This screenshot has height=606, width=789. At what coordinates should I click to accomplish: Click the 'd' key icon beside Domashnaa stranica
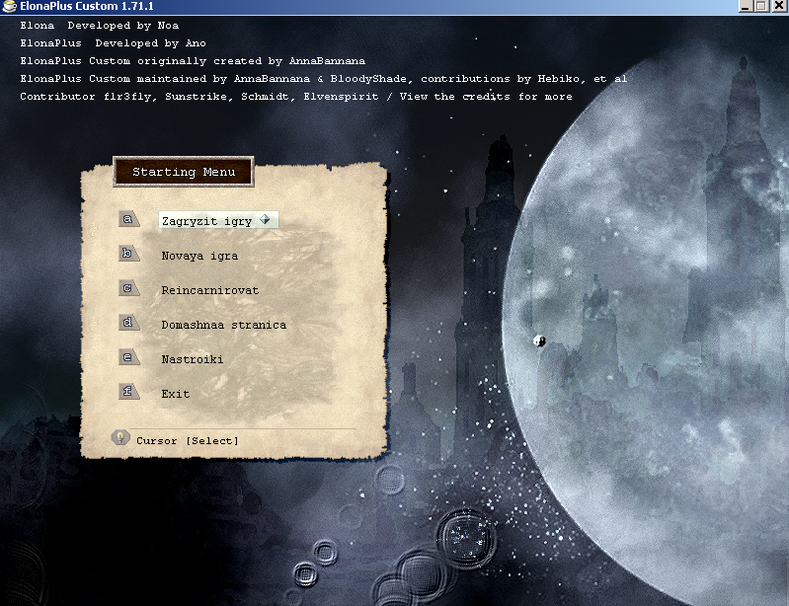pyautogui.click(x=128, y=323)
